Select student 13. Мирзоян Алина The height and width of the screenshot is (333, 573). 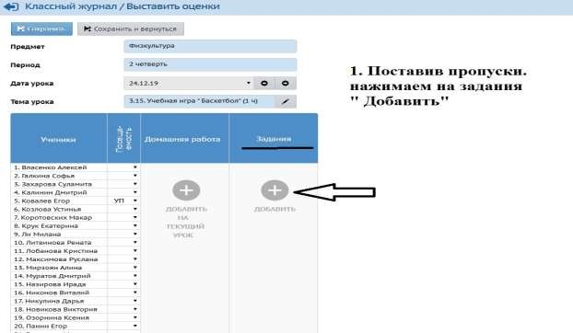click(x=48, y=268)
